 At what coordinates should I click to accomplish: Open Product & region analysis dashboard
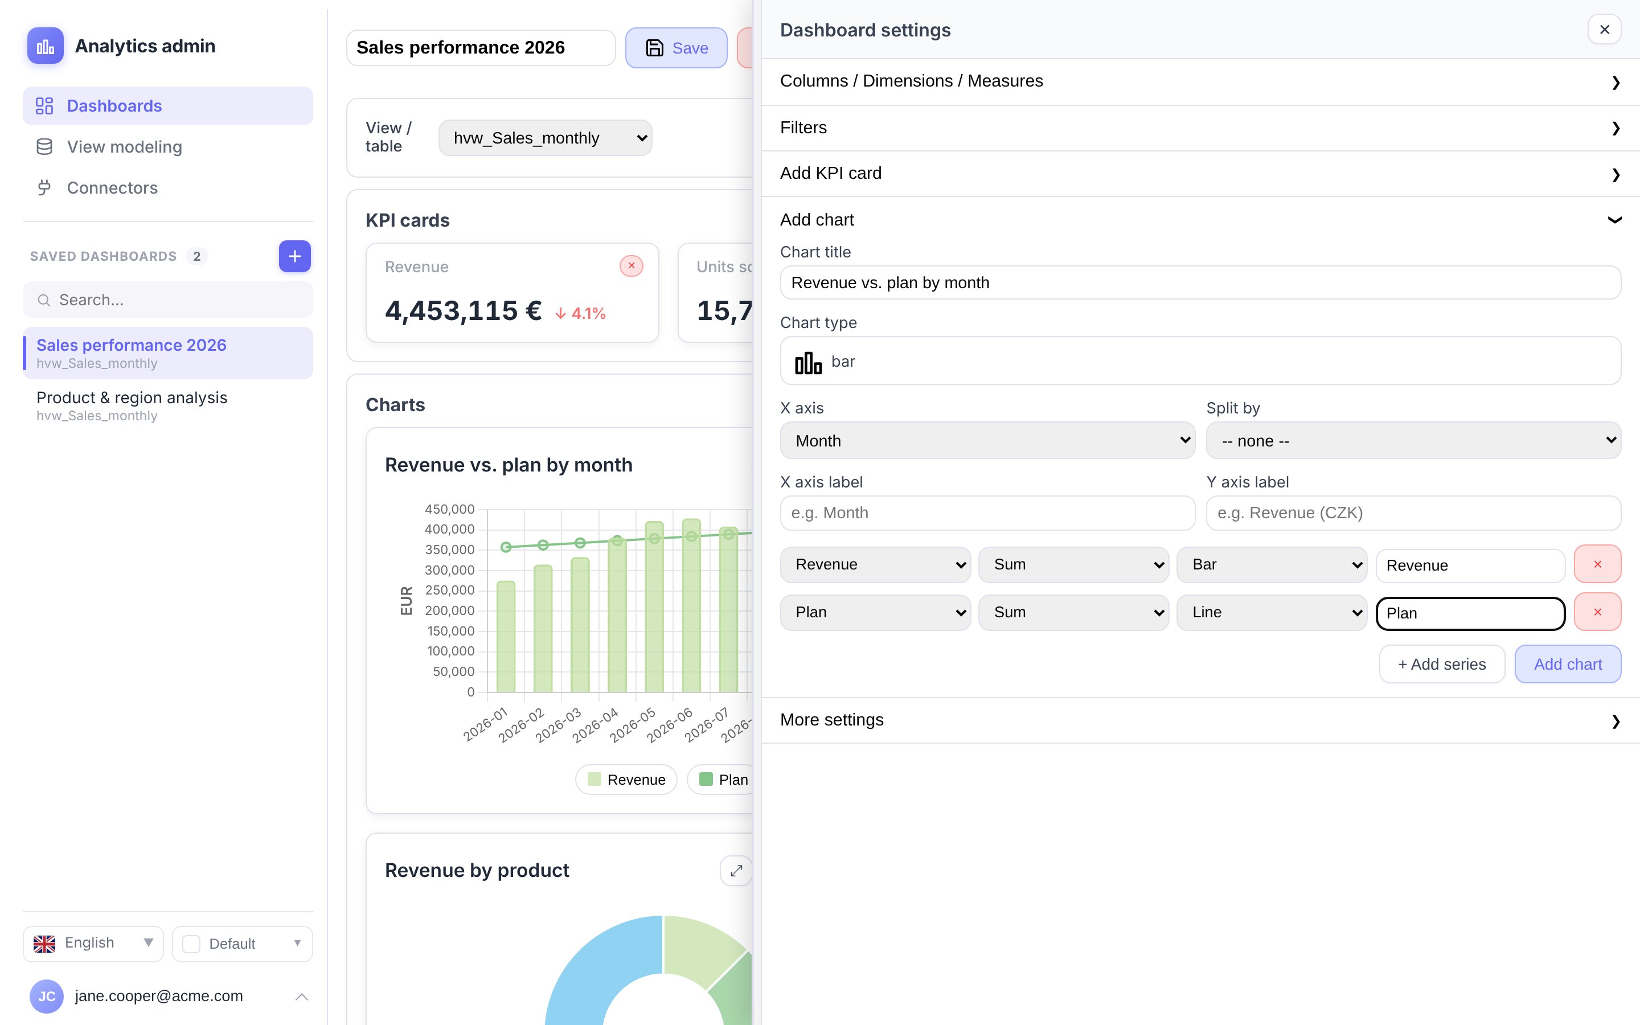click(167, 405)
